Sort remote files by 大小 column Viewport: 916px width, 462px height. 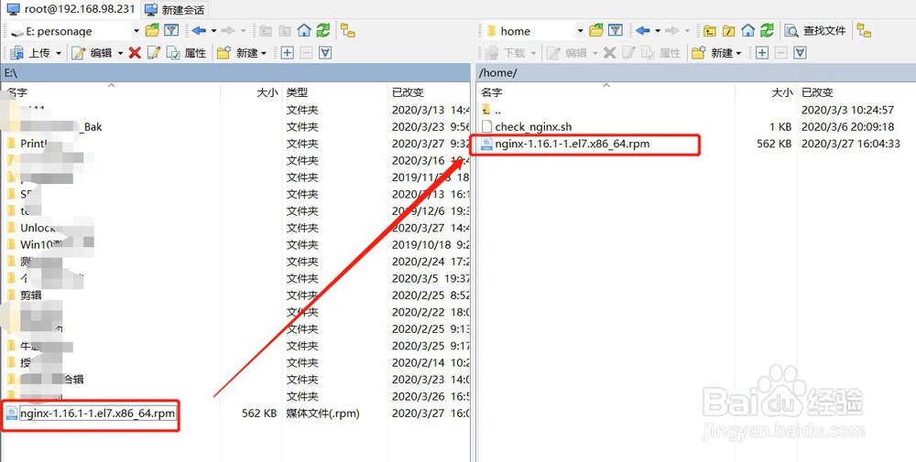[765, 92]
